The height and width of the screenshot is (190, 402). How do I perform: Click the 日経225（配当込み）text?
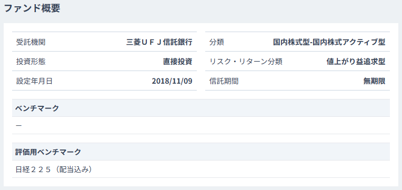(54, 169)
